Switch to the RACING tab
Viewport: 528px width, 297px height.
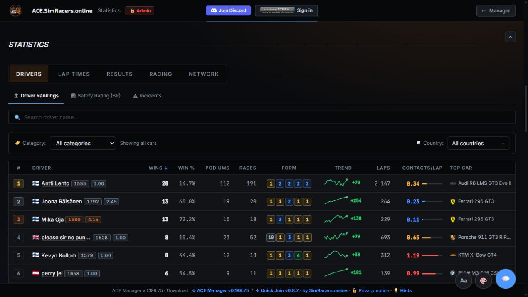click(x=160, y=74)
